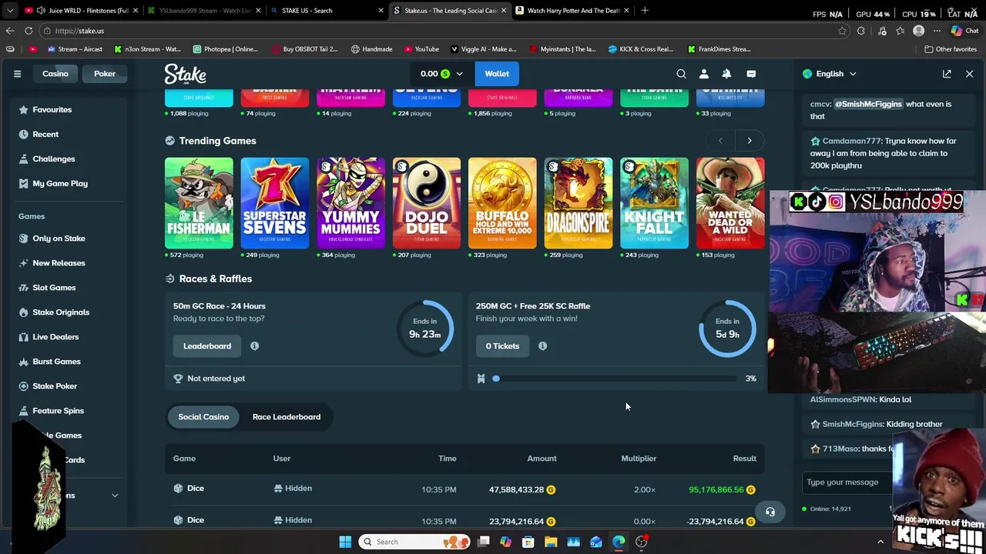Pop out the chat window
Viewport: 986px width, 554px height.
(947, 74)
